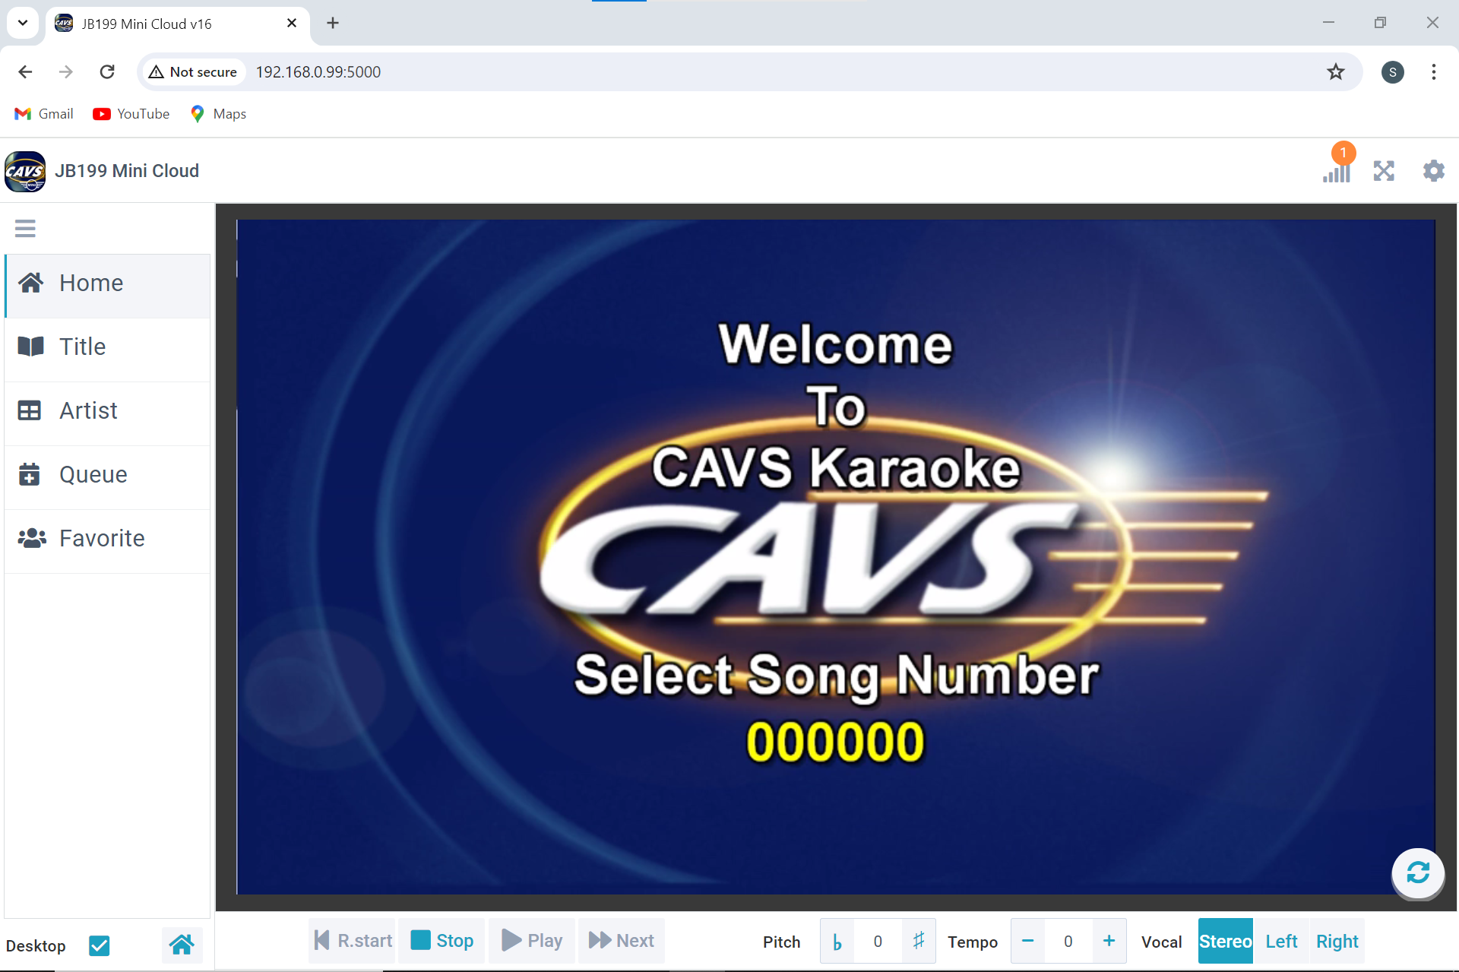Toggle fullscreen expand icon
Screen dimensions: 1459x972
click(1384, 171)
